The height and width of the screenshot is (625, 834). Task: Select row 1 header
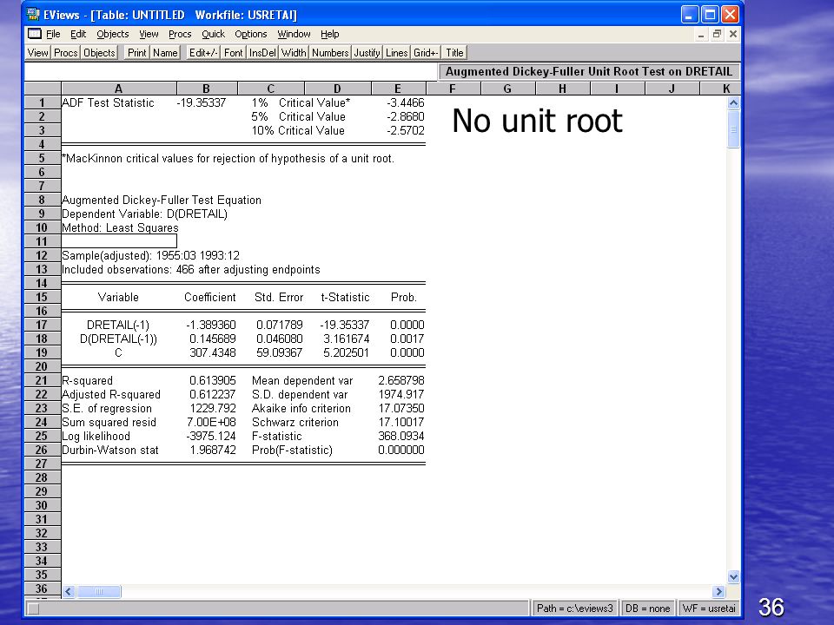(42, 102)
